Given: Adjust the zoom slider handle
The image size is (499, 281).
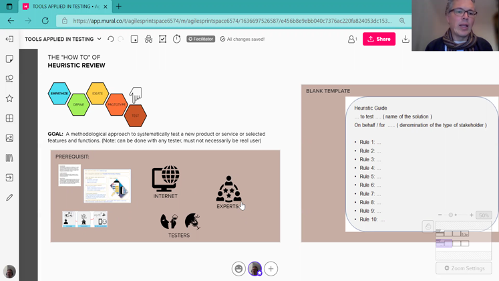Looking at the screenshot, I should click(451, 215).
